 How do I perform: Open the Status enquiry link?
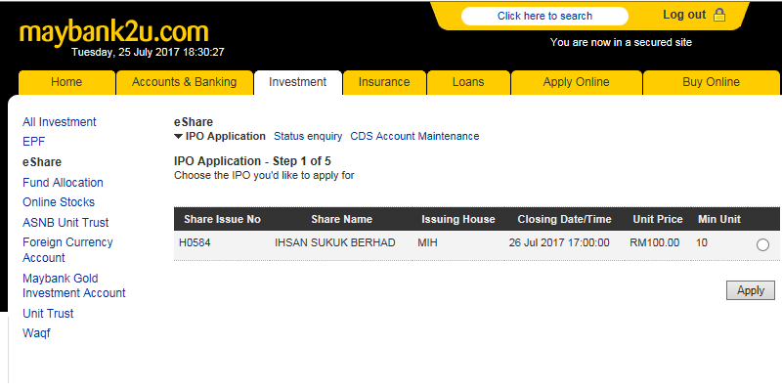click(308, 136)
